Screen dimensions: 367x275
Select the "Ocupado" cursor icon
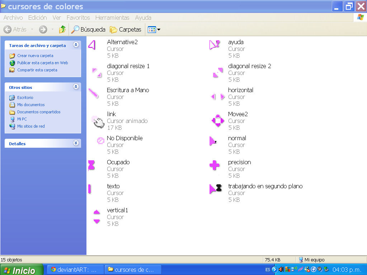92,165
